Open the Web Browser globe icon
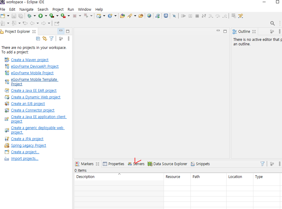The width and height of the screenshot is (282, 209). pos(149,16)
